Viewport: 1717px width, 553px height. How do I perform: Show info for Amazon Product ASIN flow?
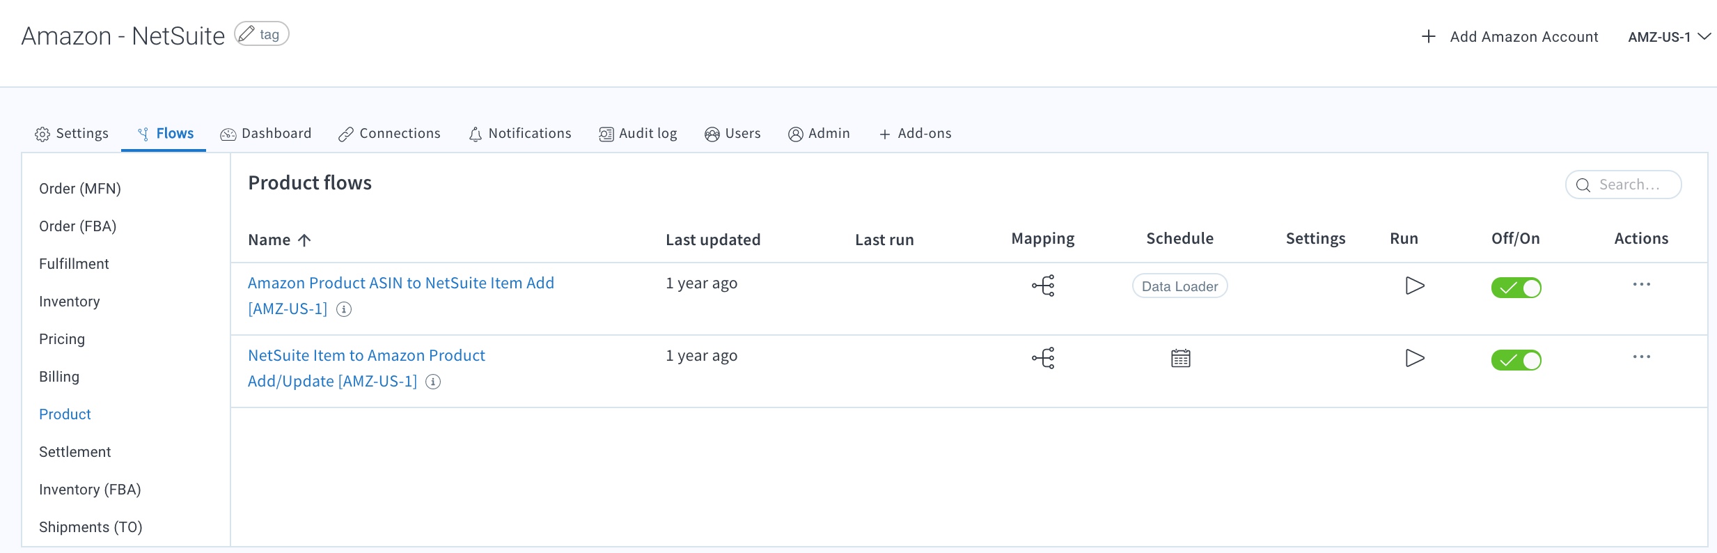tap(344, 309)
